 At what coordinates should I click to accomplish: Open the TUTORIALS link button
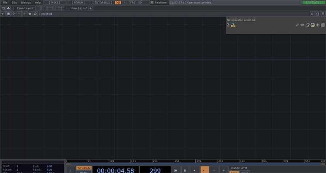point(102,3)
